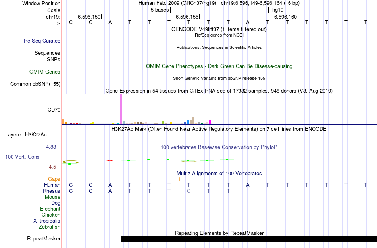377x248 pixels.
Task: Click the orange Gaps row label
Action: tap(54, 179)
